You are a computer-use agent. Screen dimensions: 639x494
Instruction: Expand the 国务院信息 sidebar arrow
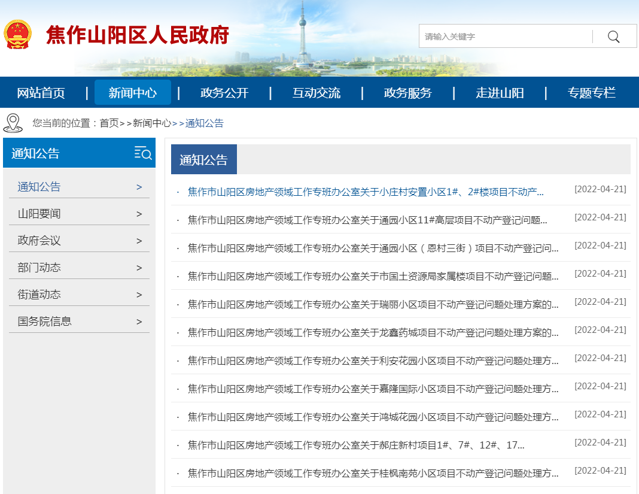click(x=139, y=321)
